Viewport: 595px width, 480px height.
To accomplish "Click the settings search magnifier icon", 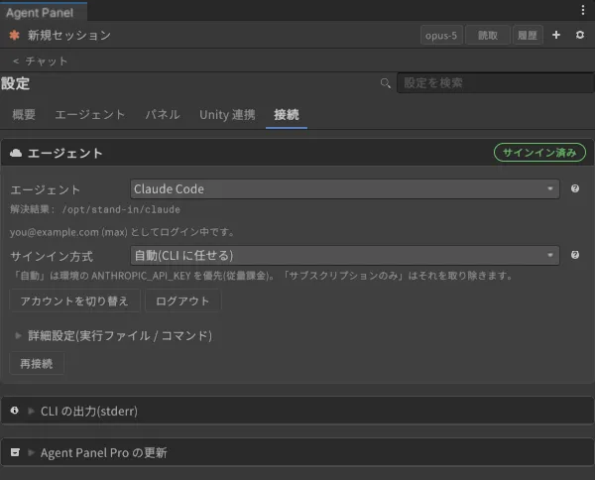I will (x=385, y=83).
